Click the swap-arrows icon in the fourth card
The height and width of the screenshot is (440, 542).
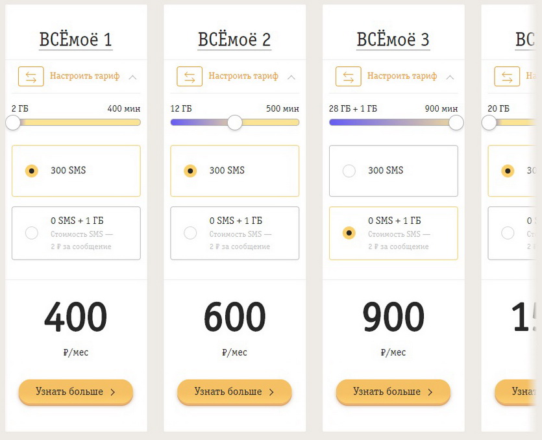click(x=506, y=77)
